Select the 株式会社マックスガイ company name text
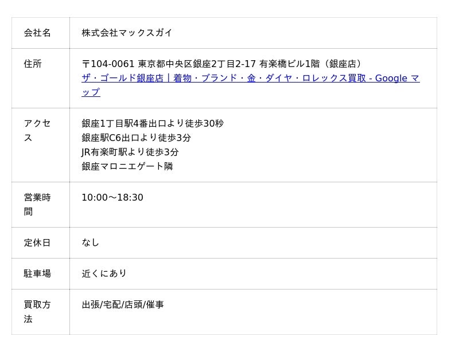Viewport: 459px width, 352px height. 127,33
